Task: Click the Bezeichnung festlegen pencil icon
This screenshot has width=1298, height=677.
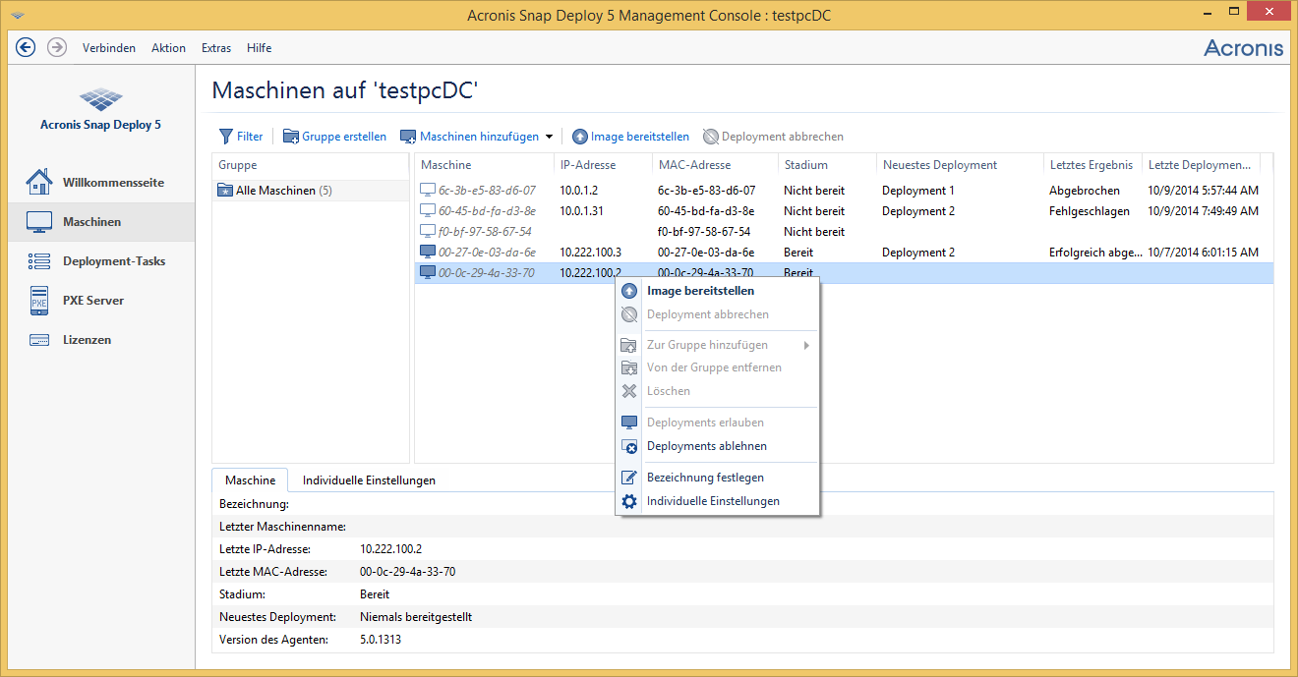Action: pyautogui.click(x=629, y=478)
